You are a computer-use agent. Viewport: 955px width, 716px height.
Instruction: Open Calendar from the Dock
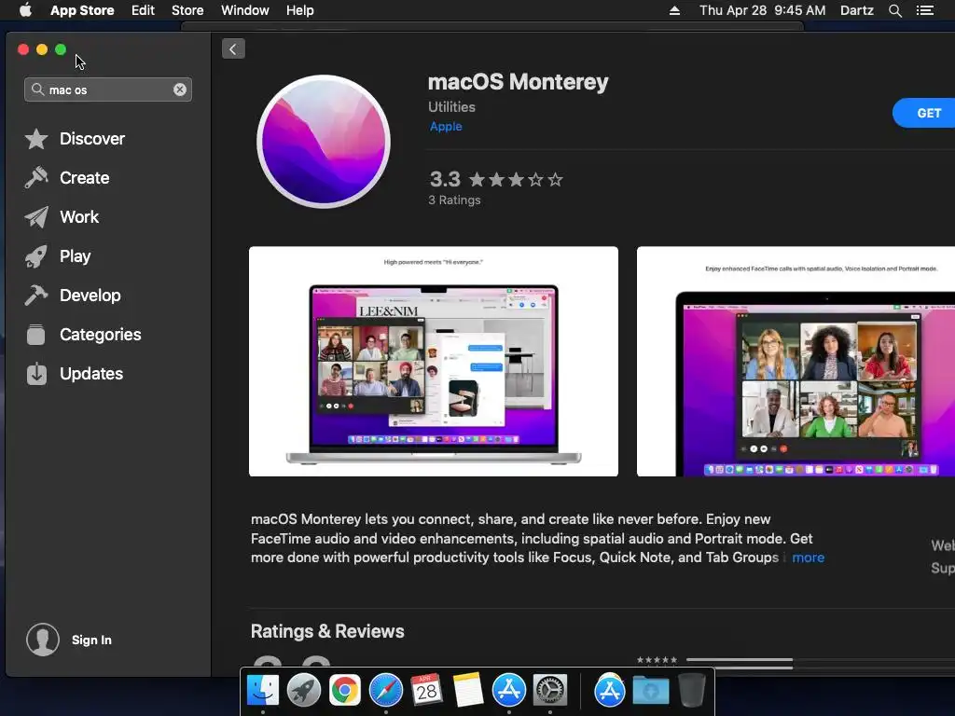tap(426, 690)
